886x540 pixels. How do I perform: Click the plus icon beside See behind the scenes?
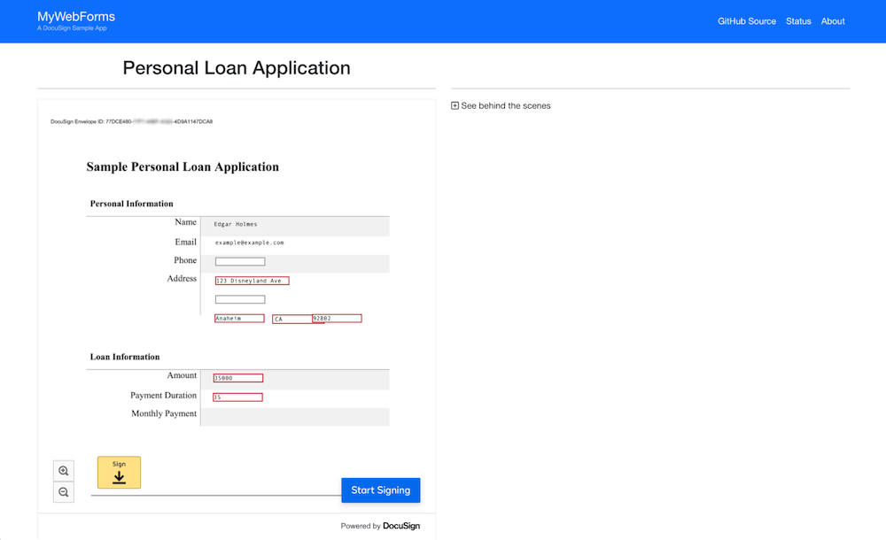454,105
